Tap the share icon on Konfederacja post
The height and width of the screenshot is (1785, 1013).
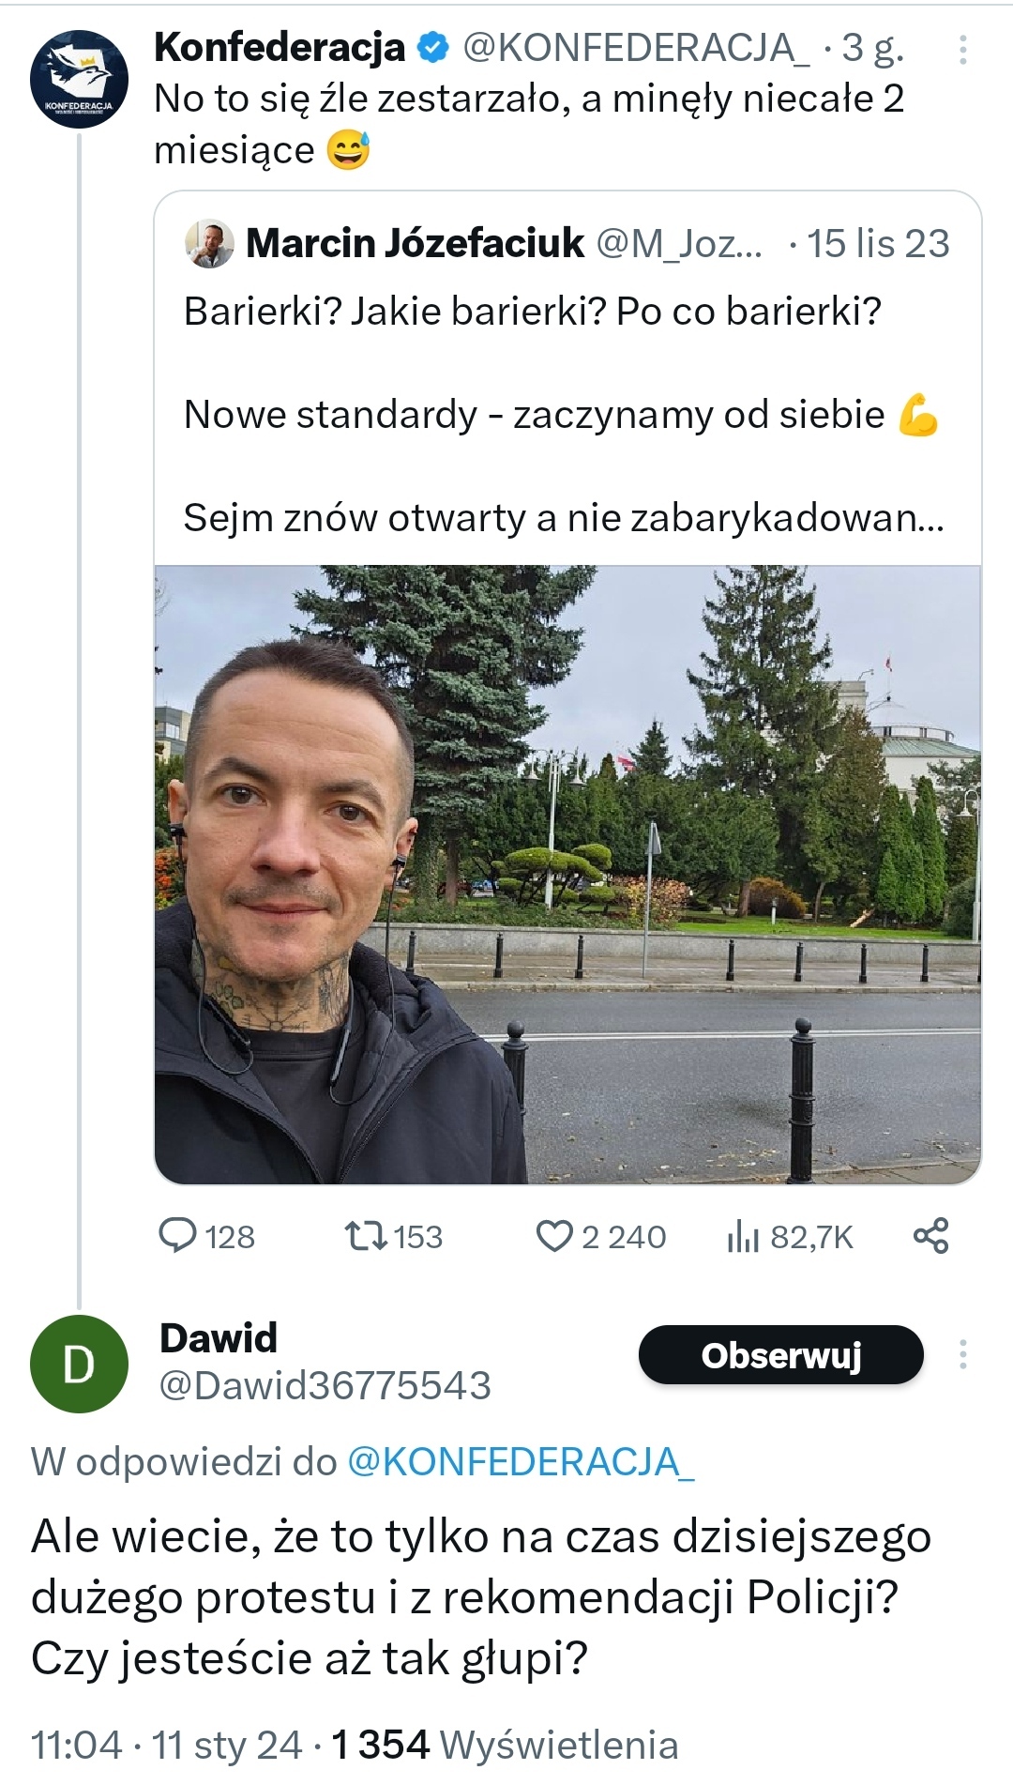[x=930, y=1235]
